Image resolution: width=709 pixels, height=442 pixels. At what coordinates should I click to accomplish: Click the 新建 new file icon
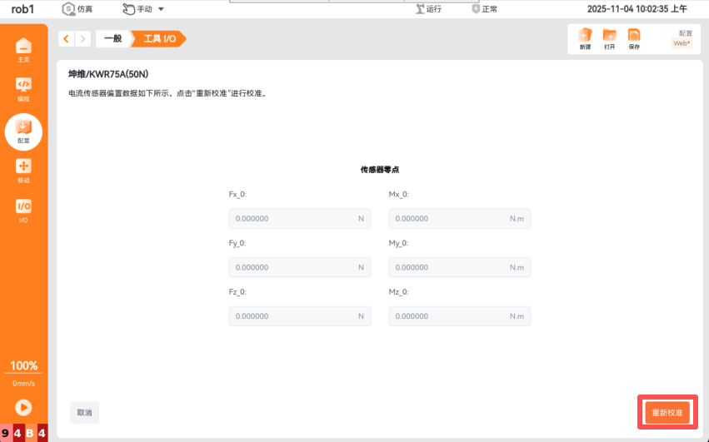click(x=585, y=38)
